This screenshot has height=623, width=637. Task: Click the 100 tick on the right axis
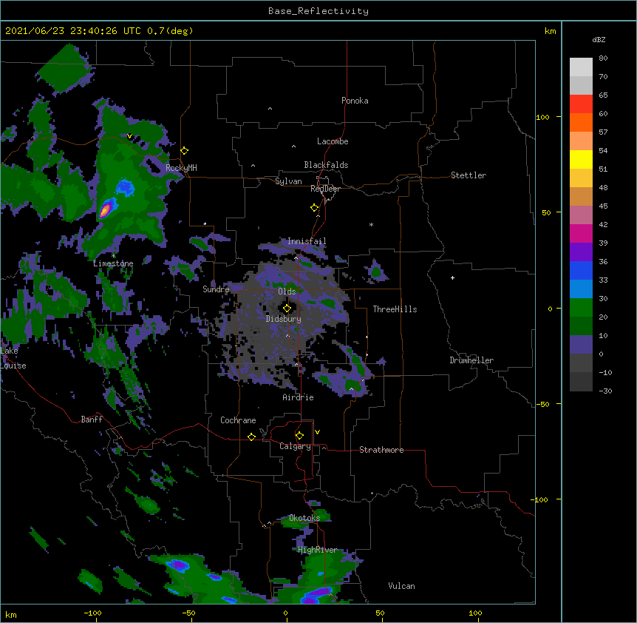click(542, 117)
